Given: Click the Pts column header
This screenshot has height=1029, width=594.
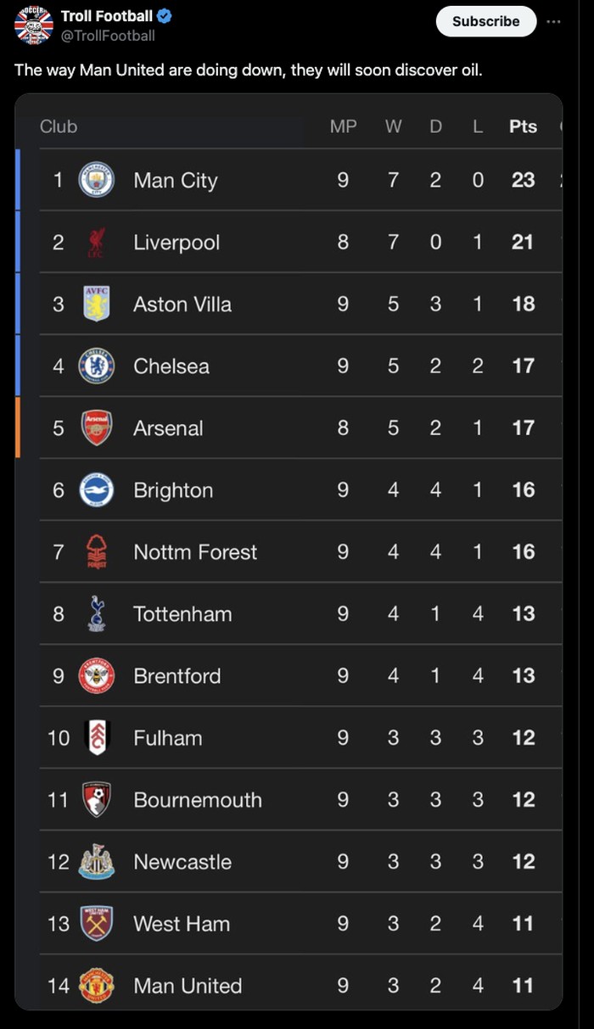Looking at the screenshot, I should coord(524,126).
